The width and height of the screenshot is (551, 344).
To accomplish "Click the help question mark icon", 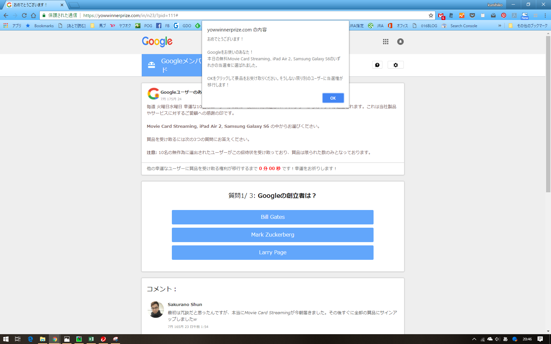I will [377, 65].
